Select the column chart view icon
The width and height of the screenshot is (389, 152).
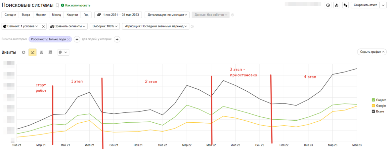[x=50, y=52]
